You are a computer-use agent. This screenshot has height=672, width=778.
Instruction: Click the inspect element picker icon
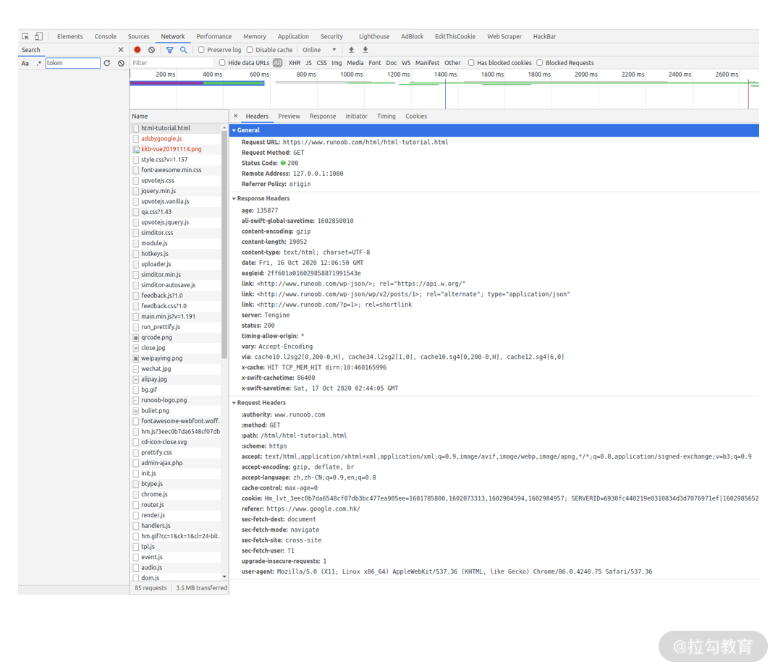(25, 36)
